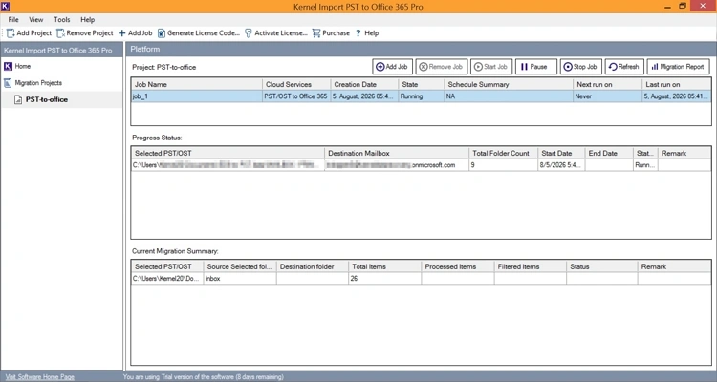This screenshot has height=382, width=717.
Task: Click the Add Job plus icon in toolbar
Action: (121, 33)
